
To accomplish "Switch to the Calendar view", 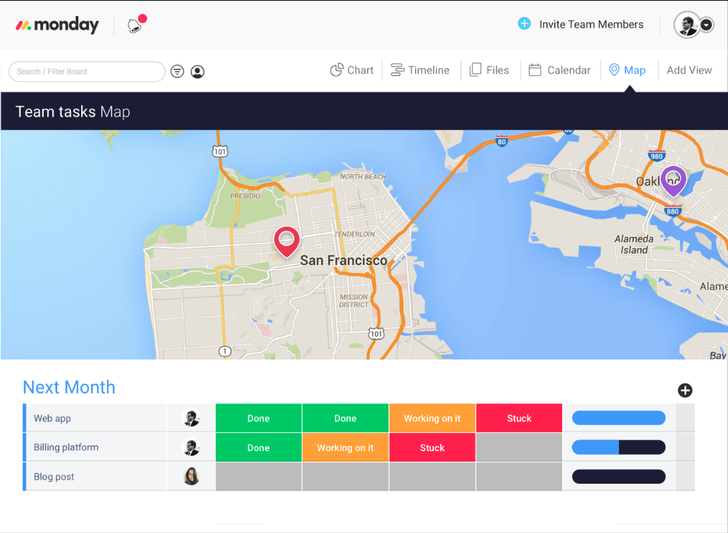I will [x=559, y=70].
